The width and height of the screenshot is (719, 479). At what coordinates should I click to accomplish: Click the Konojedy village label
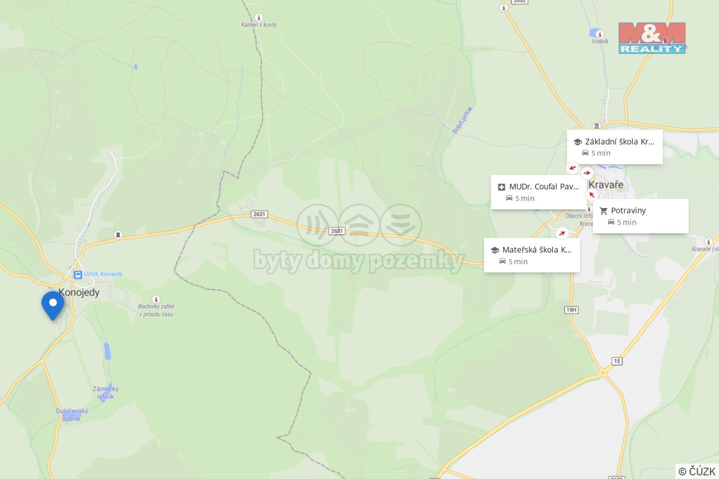tap(79, 292)
